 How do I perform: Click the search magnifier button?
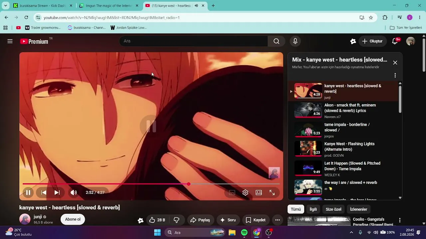pos(277,41)
